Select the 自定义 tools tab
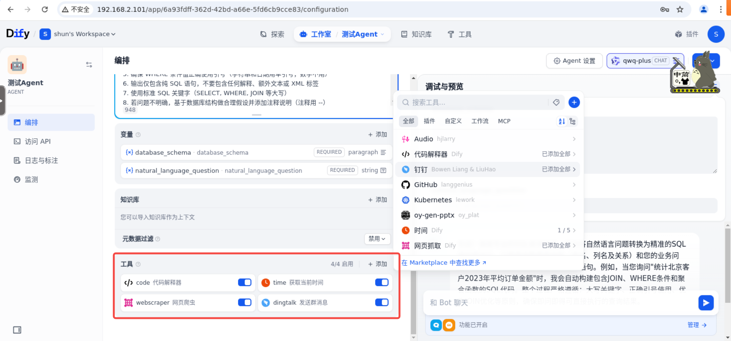 click(453, 121)
